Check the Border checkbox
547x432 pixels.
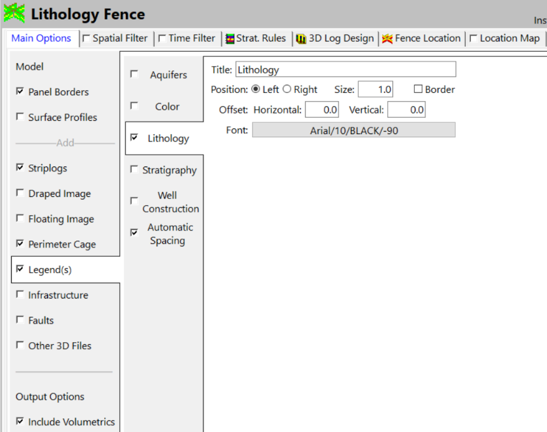pyautogui.click(x=419, y=89)
